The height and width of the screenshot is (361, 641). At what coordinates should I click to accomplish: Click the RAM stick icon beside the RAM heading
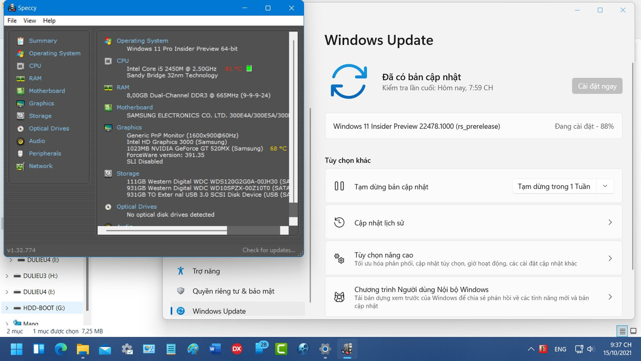pos(108,87)
